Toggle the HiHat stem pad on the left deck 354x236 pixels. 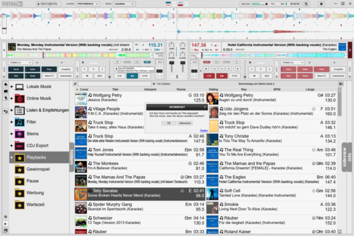pyautogui.click(x=32, y=76)
